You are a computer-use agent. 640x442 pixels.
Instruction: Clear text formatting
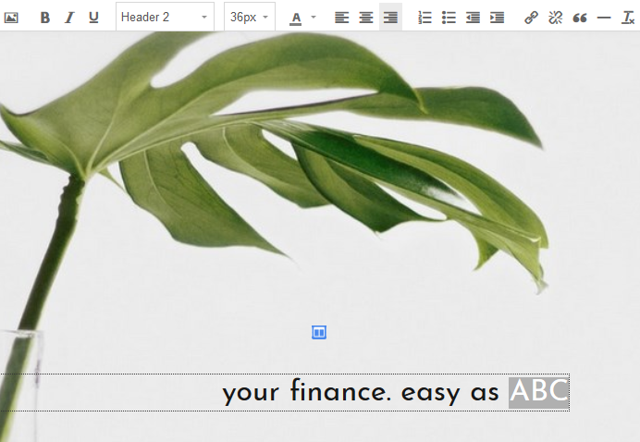[x=628, y=18]
